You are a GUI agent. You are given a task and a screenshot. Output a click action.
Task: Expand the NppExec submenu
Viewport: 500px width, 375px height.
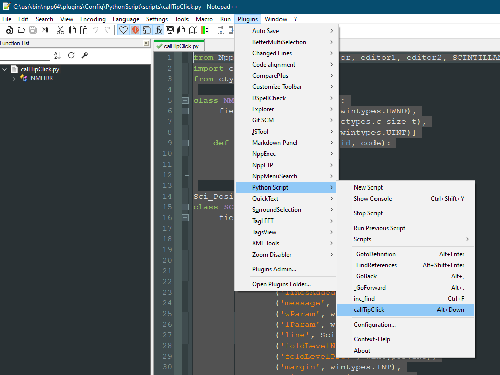pyautogui.click(x=286, y=153)
